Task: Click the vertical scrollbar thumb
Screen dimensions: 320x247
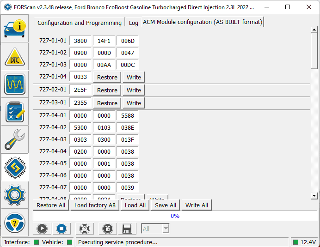Action: point(314,51)
